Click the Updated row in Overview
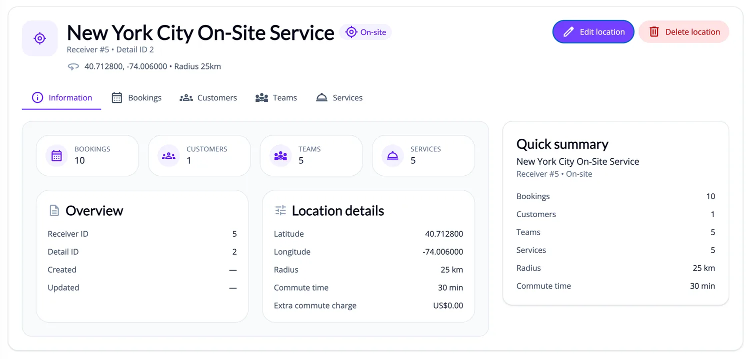The width and height of the screenshot is (750, 359). tap(142, 288)
